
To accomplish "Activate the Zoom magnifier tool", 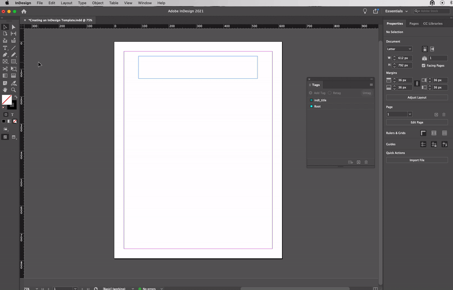I will [x=14, y=90].
